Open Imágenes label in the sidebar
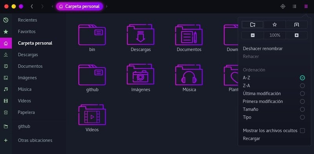 click(x=27, y=78)
